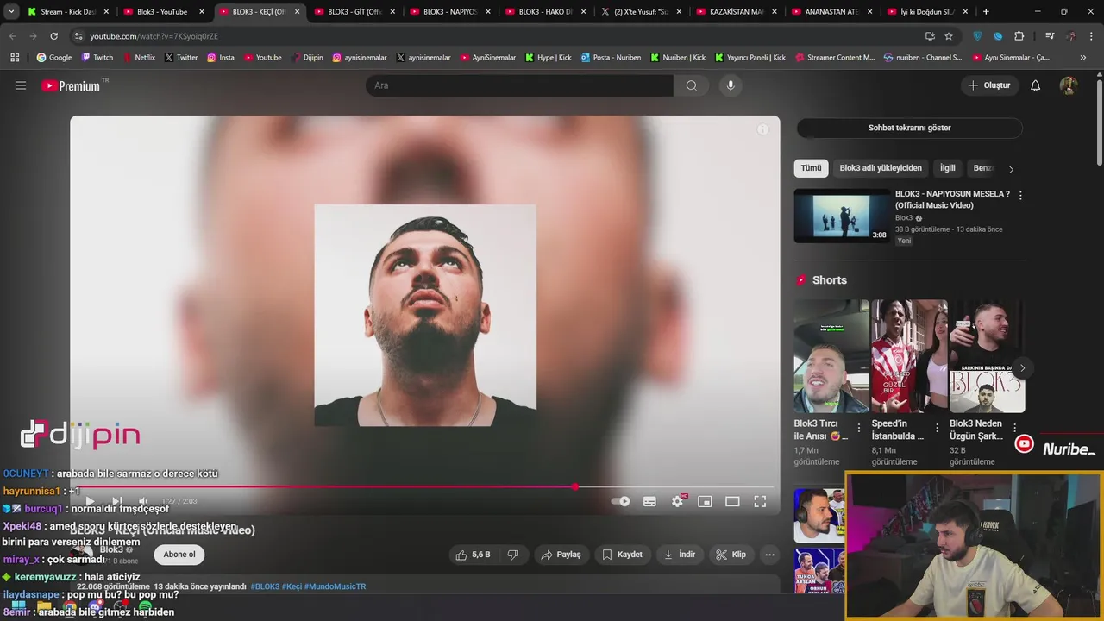Toggle autoplay switch in player
The width and height of the screenshot is (1104, 621).
(620, 501)
